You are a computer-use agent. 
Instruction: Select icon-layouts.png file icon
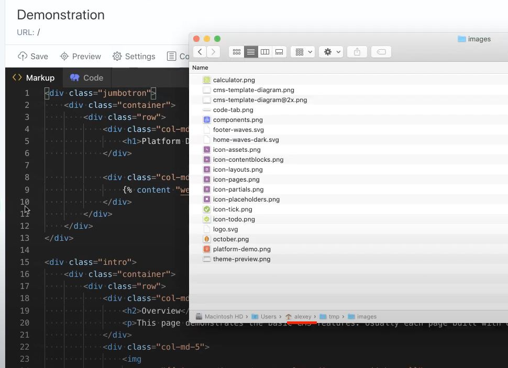click(207, 170)
